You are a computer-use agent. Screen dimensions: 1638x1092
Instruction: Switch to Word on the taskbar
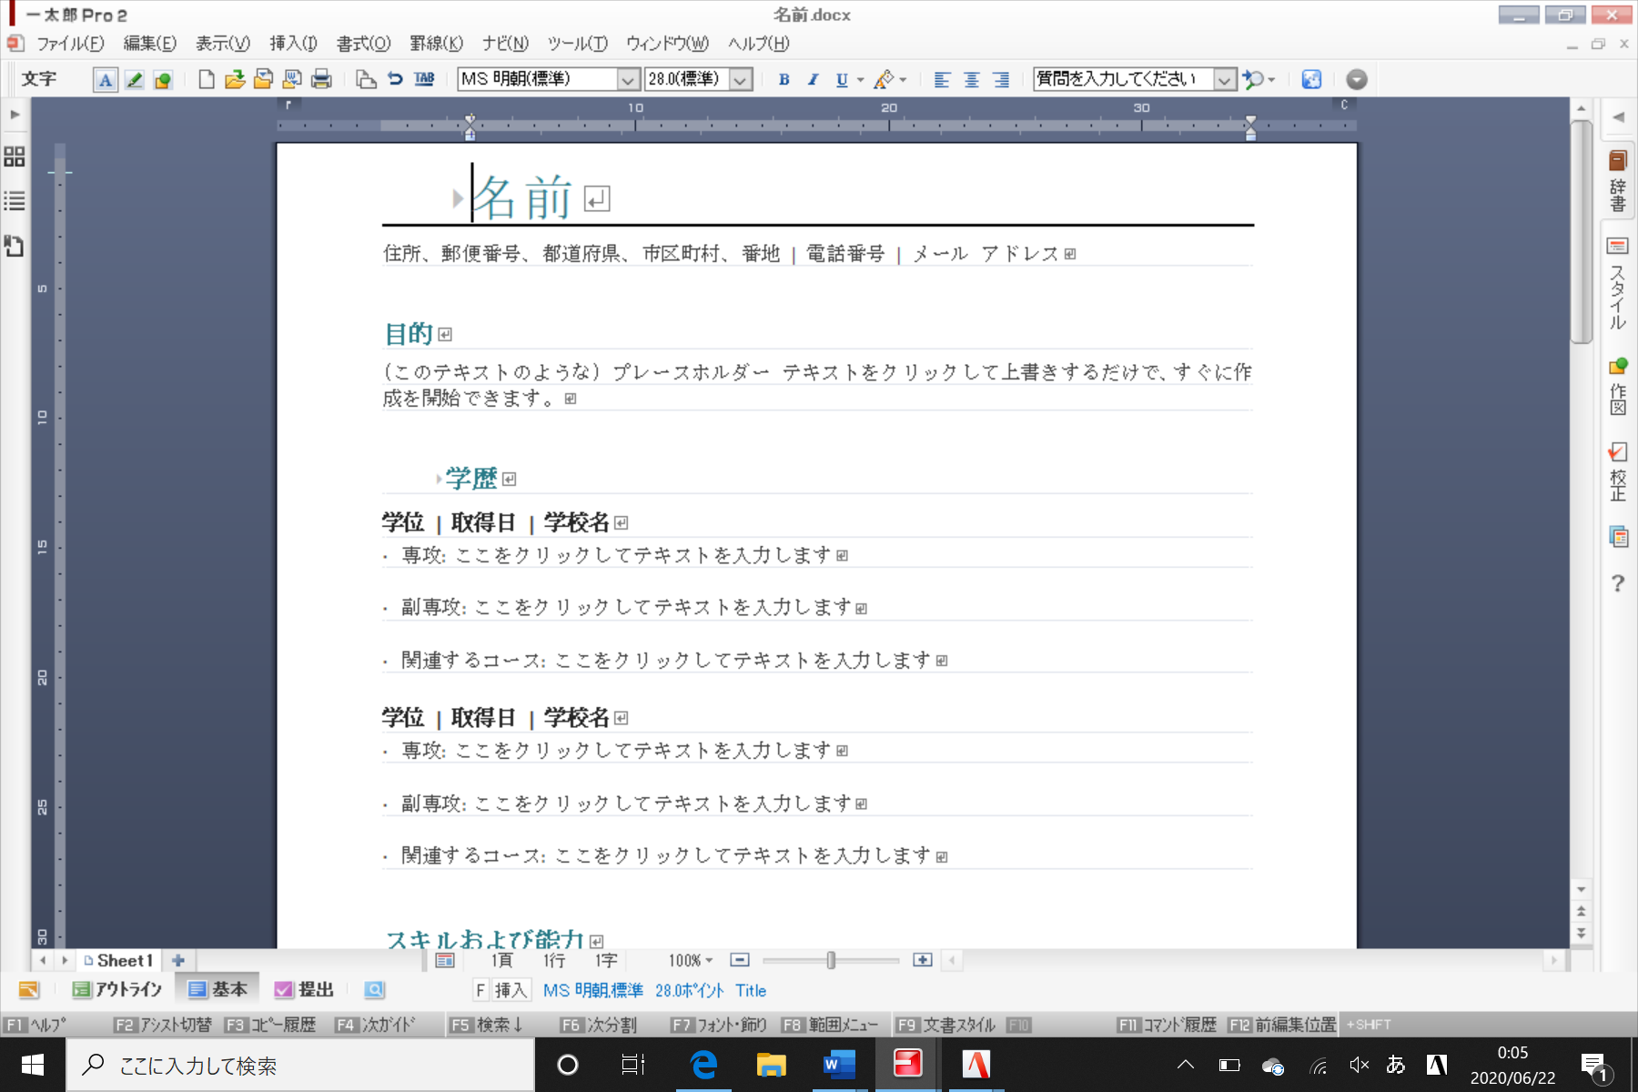(839, 1065)
